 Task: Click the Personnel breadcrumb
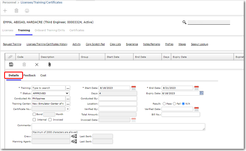pyautogui.click(x=9, y=2)
